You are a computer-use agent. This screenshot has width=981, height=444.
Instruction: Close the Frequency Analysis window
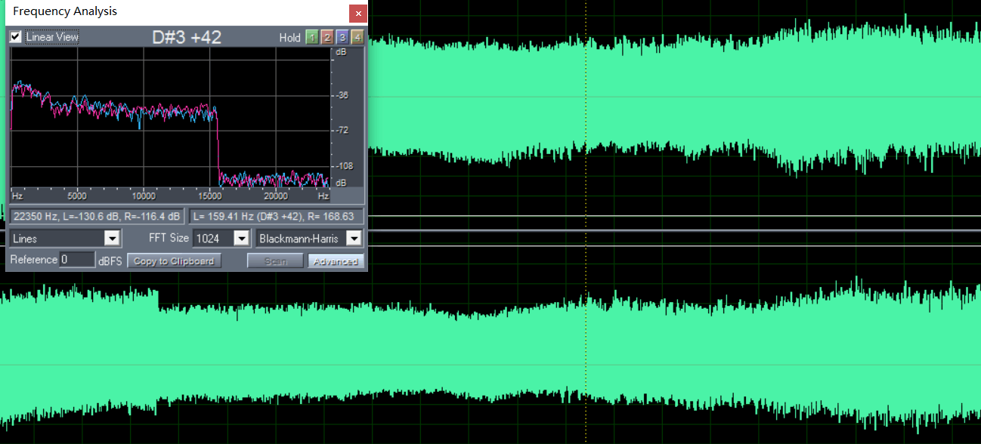(x=358, y=14)
